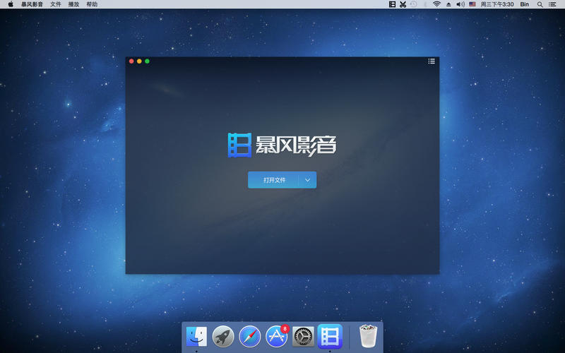The image size is (565, 353).
Task: Click the 打开文件 button
Action: click(274, 180)
